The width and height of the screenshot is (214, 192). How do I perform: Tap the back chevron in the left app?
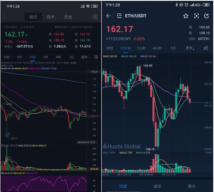5,17
